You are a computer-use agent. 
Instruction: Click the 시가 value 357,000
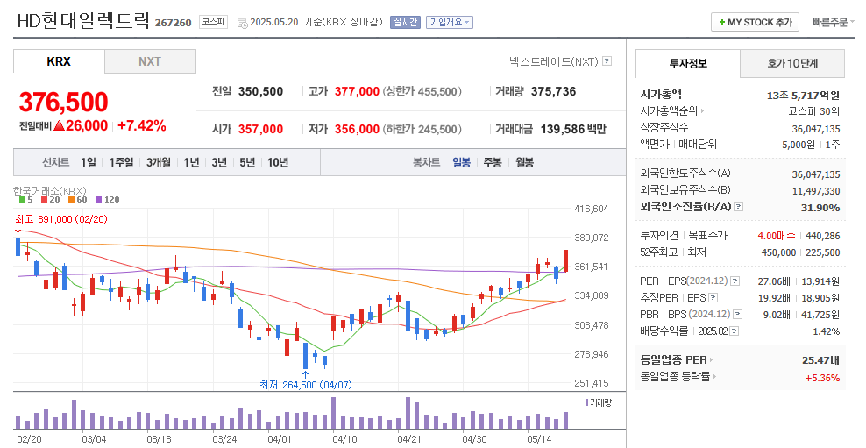click(x=260, y=129)
